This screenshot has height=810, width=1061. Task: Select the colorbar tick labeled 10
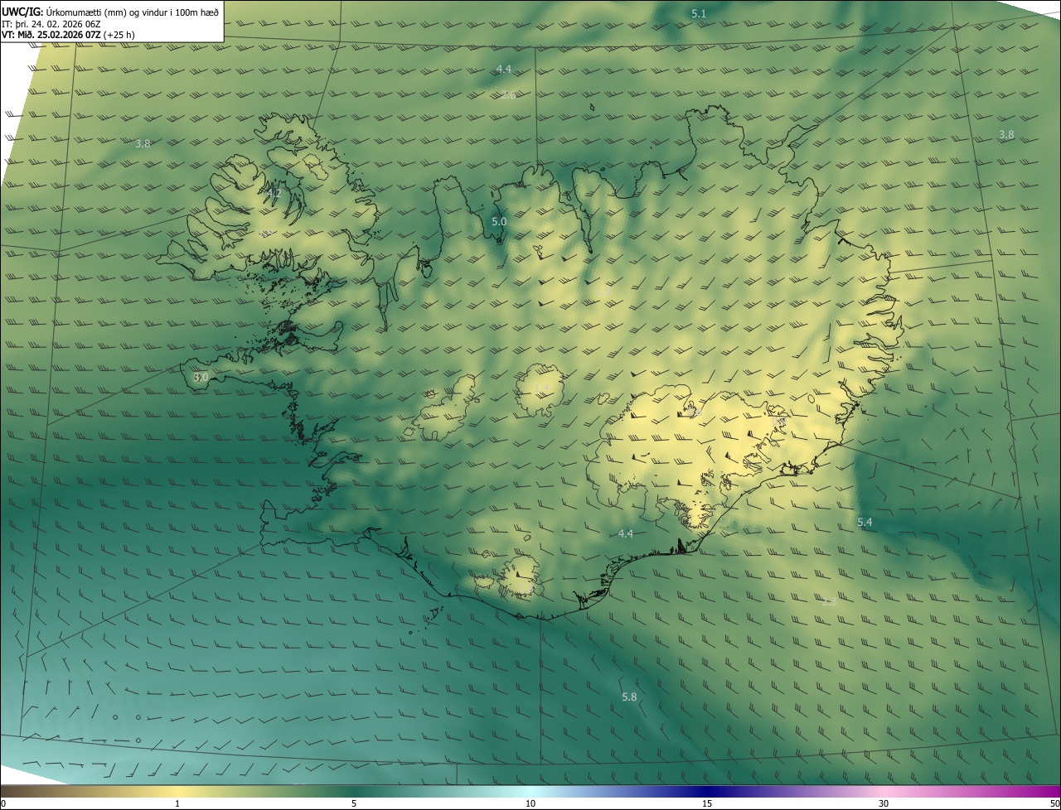point(530,803)
